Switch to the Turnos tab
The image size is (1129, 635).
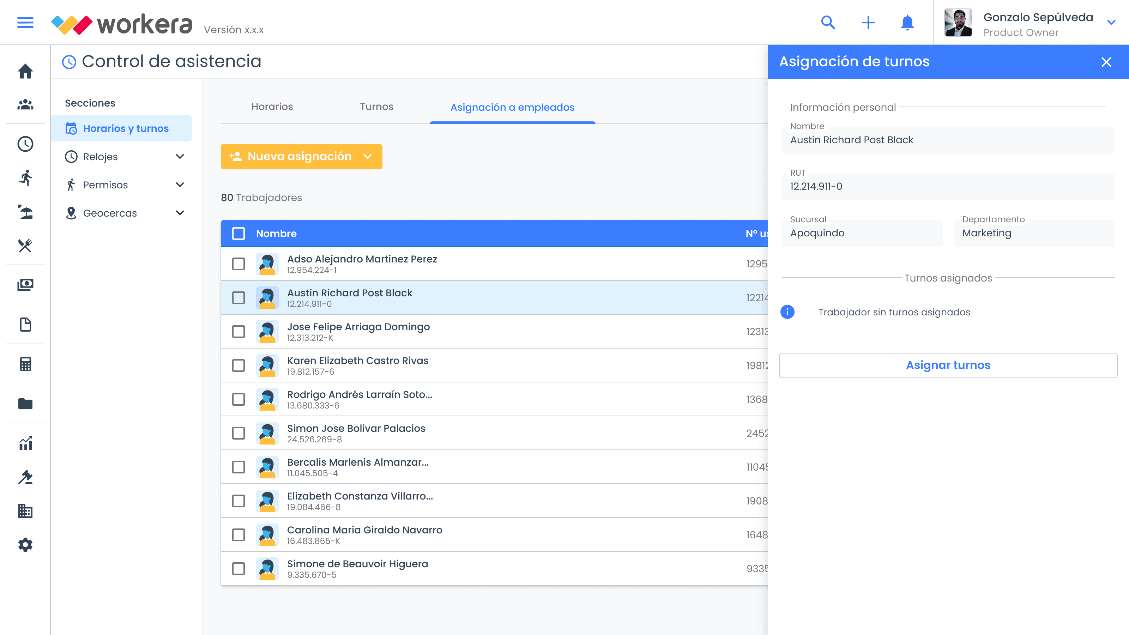click(376, 107)
